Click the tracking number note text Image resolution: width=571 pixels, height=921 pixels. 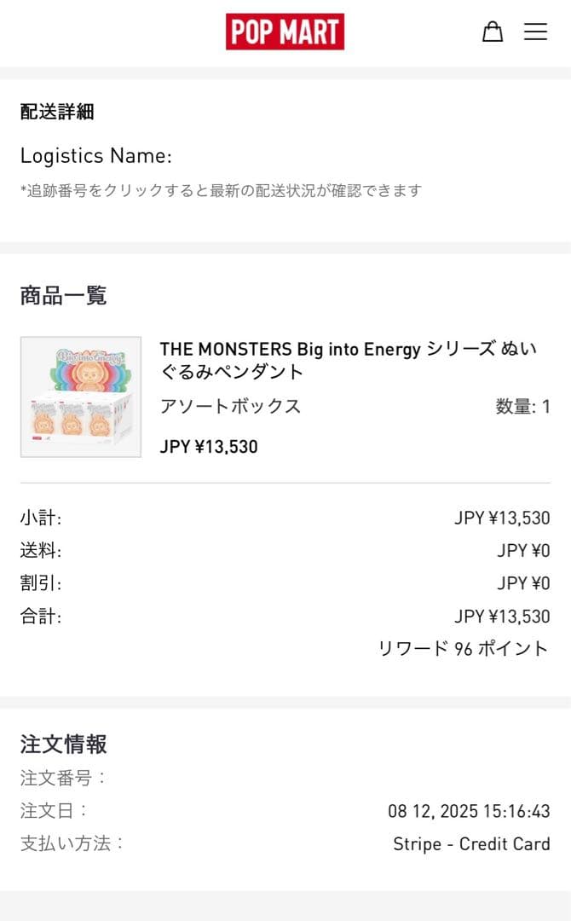click(x=221, y=191)
